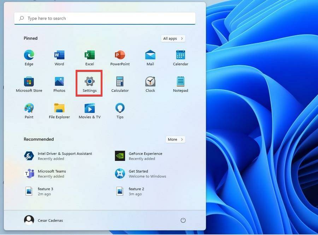Screen dimensions: 318x235
Task: Open File Explorer
Action: point(59,109)
